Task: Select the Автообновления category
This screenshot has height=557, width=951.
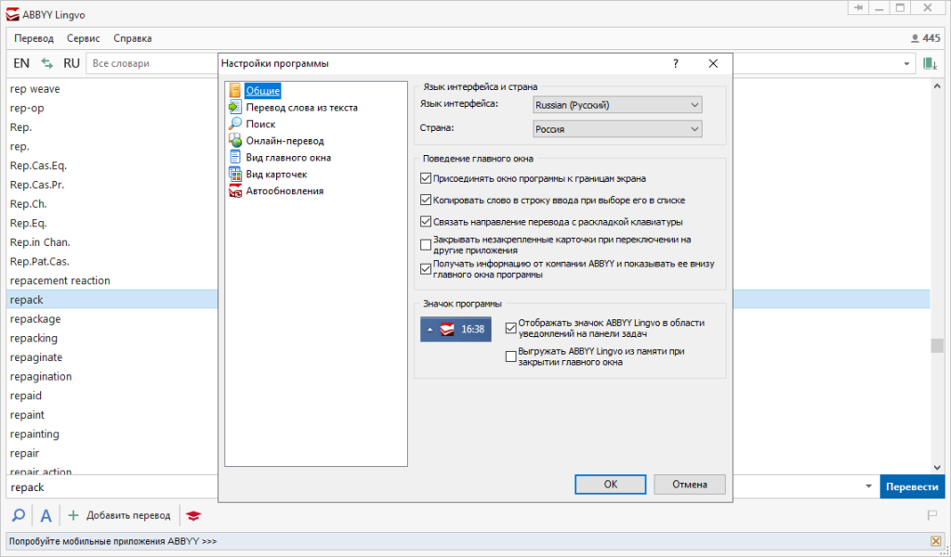Action: click(x=284, y=190)
